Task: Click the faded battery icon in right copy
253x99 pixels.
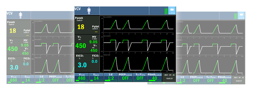Action: [x=236, y=16]
